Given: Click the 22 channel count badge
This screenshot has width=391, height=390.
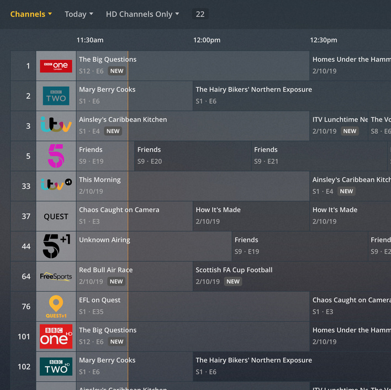Looking at the screenshot, I should pyautogui.click(x=200, y=14).
